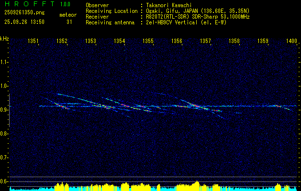This screenshot has height=191, width=301.
Task: Click the meteor count value 31
Action: 69,22
